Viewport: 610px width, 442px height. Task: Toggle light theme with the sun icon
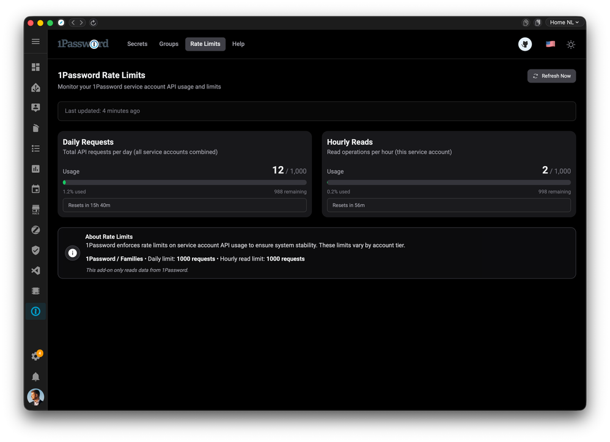(x=571, y=45)
